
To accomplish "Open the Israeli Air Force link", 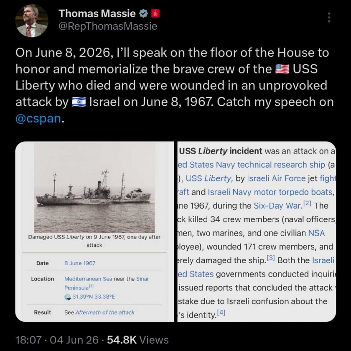I will [277, 178].
